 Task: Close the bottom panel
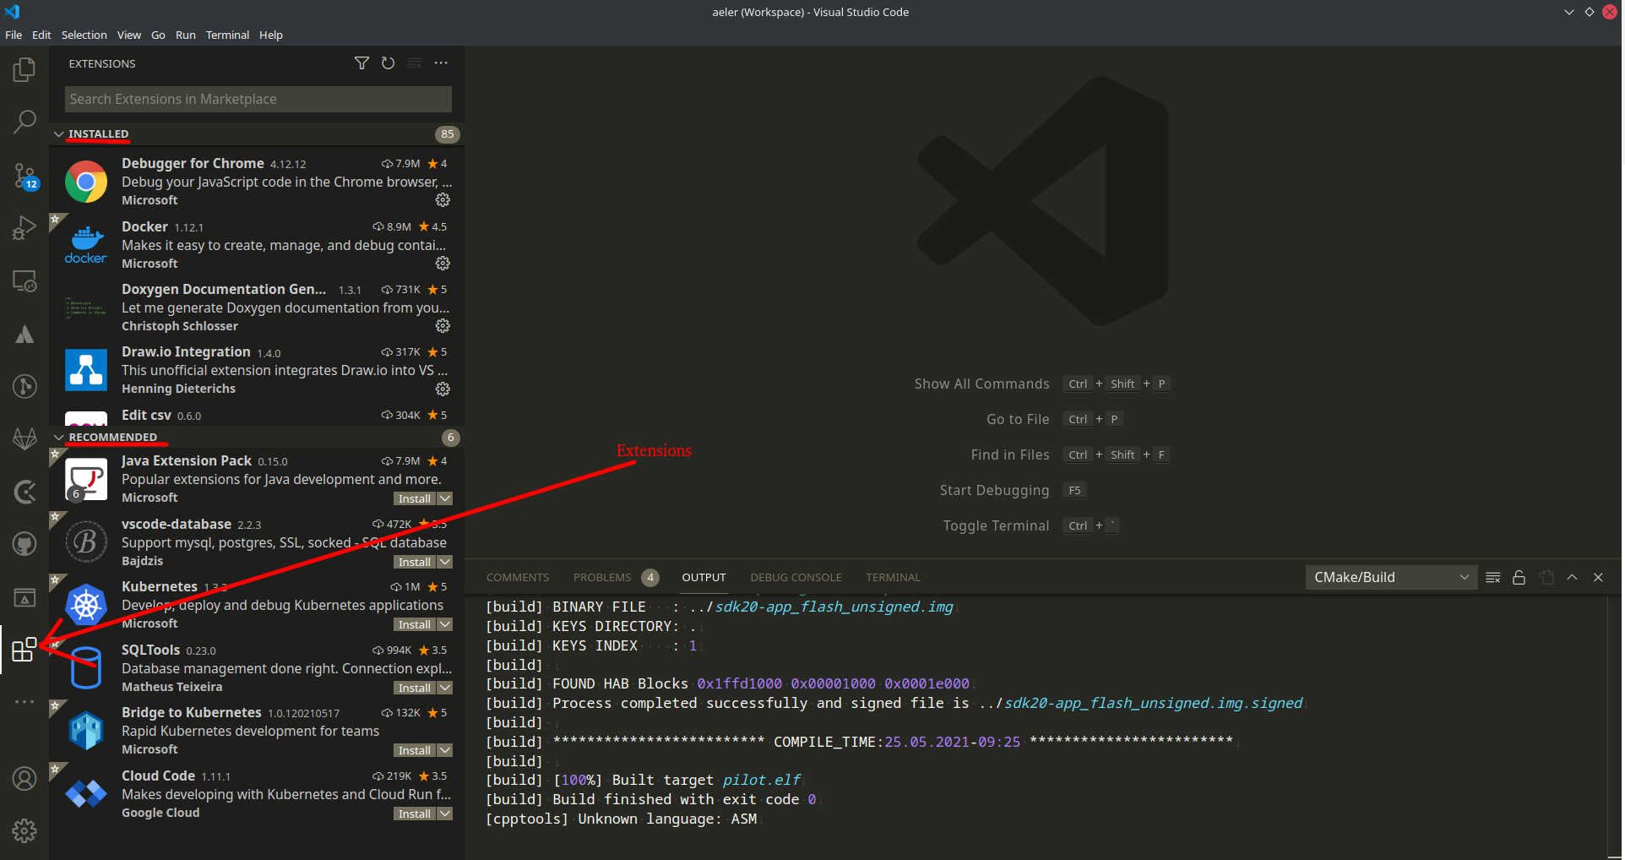pyautogui.click(x=1598, y=578)
